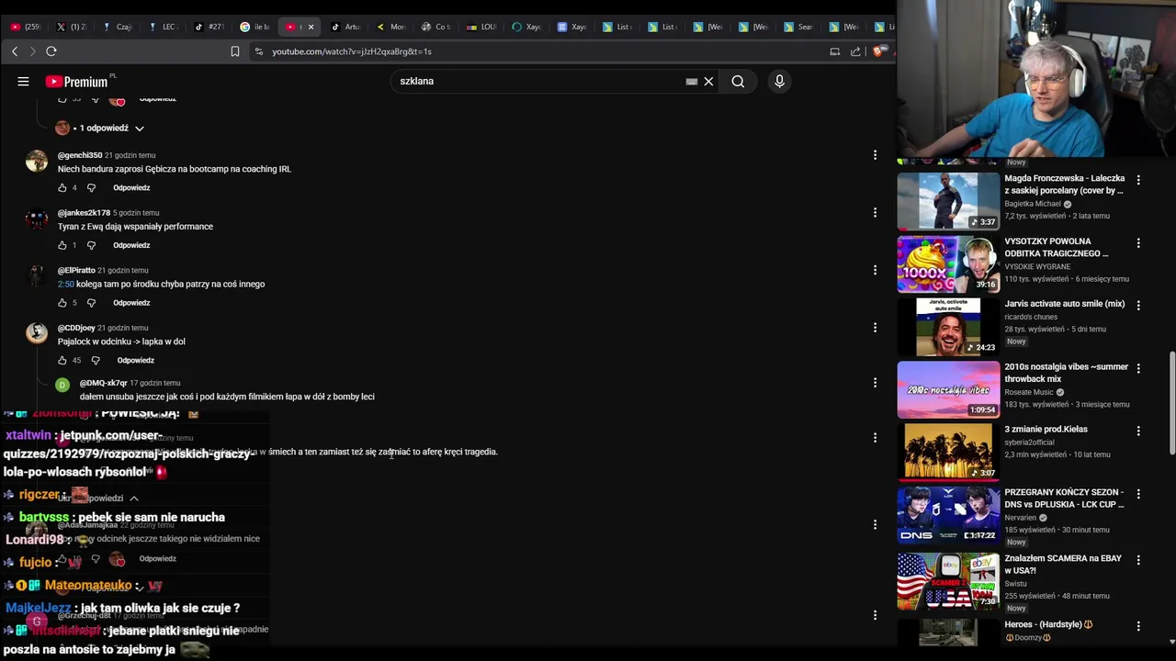The width and height of the screenshot is (1176, 661).
Task: Reply to @ElPiratto with Odpowiedz
Action: [131, 303]
